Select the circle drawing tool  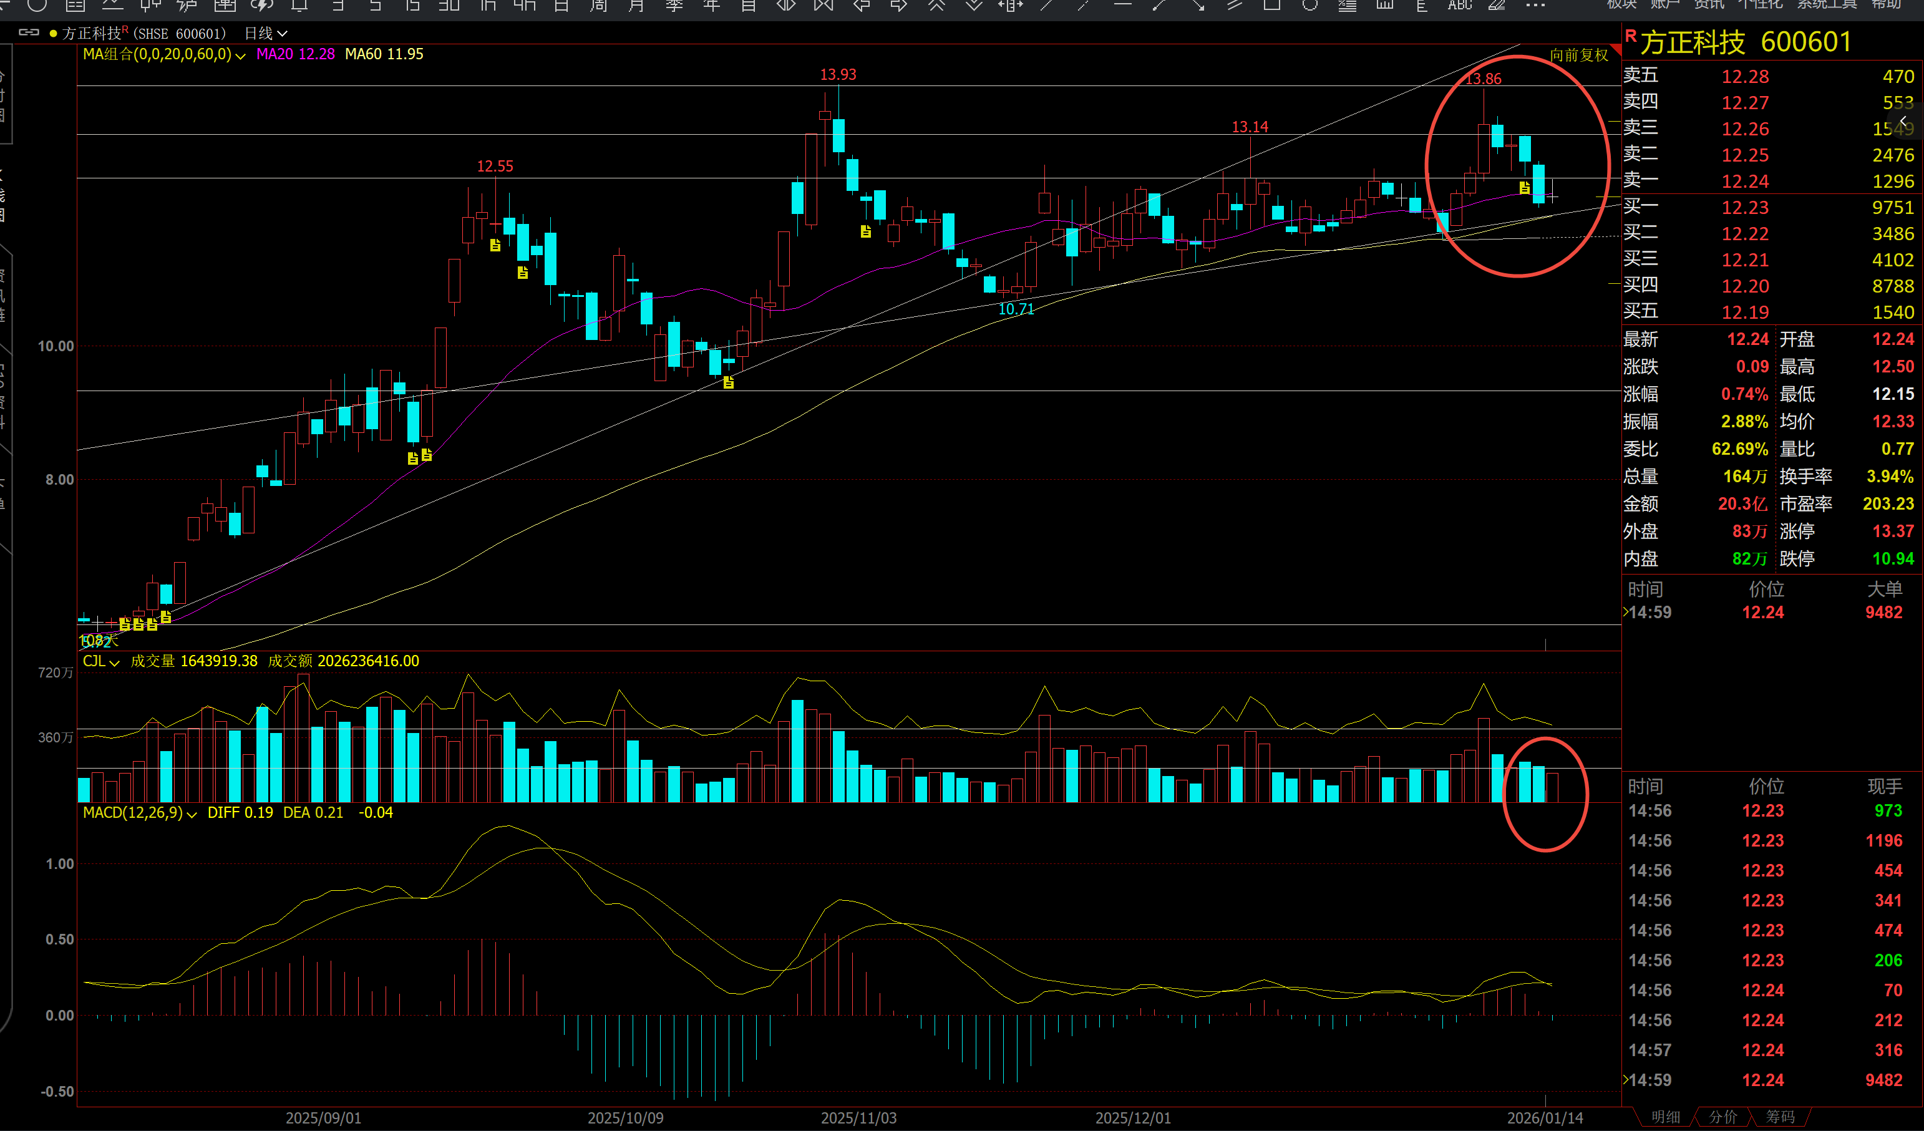[x=1310, y=6]
